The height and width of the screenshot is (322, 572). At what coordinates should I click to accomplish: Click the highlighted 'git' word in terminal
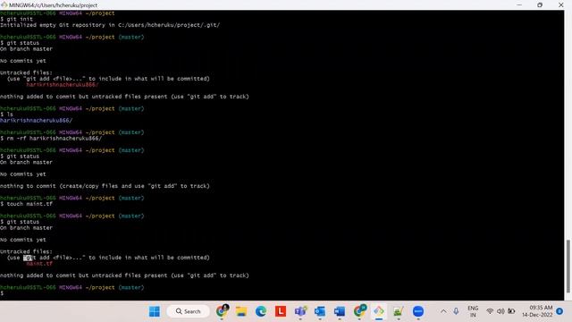point(28,258)
